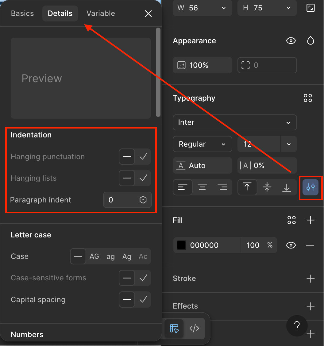The width and height of the screenshot is (324, 346).
Task: Enable Hanging lists checkmark
Action: click(143, 178)
